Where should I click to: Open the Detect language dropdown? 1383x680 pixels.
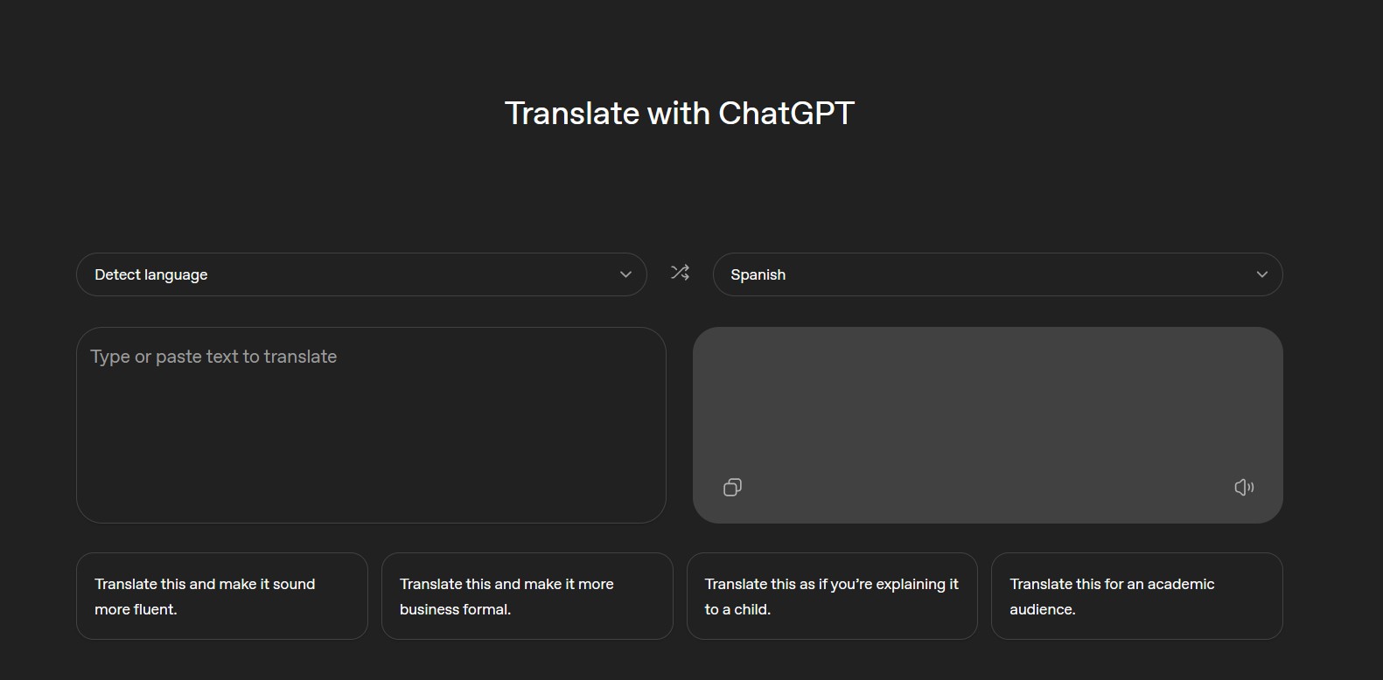pyautogui.click(x=361, y=274)
